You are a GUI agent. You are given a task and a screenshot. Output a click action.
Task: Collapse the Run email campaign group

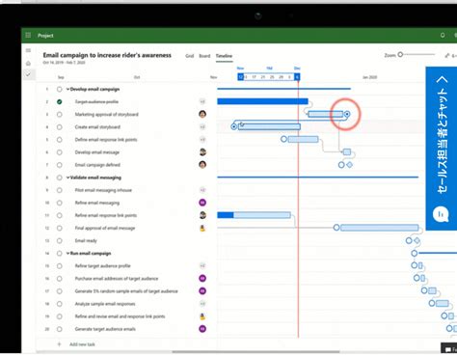click(x=67, y=254)
